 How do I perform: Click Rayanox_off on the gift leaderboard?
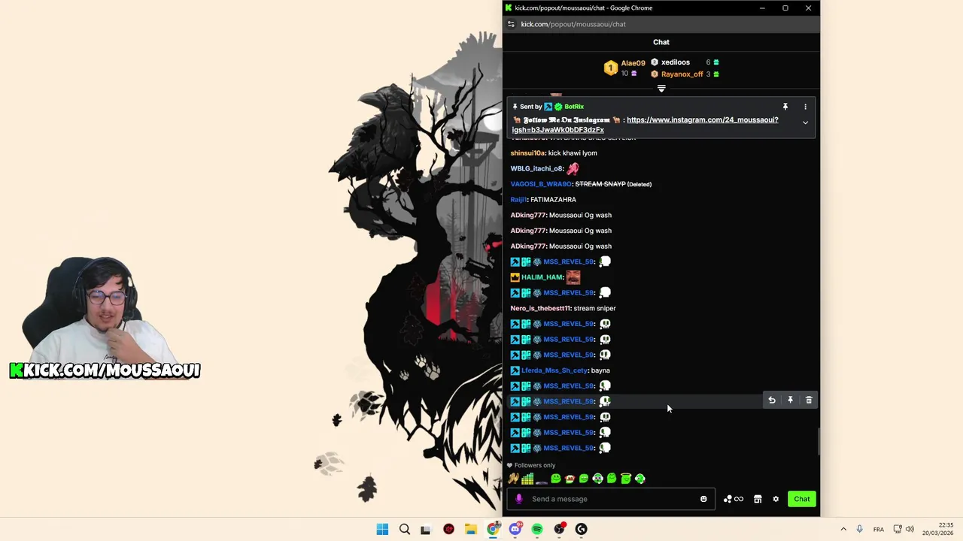682,74
